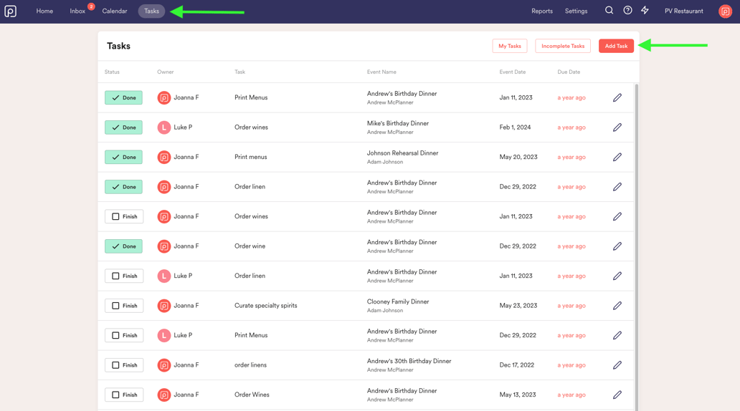Finish the order linens task for Dec 17, 2022

(124, 364)
